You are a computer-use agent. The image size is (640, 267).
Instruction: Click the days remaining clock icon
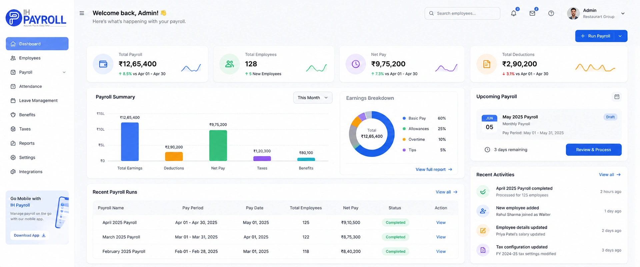coord(487,150)
